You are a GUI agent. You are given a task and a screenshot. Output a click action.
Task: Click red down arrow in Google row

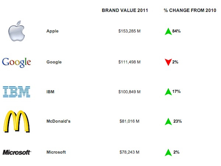point(168,62)
